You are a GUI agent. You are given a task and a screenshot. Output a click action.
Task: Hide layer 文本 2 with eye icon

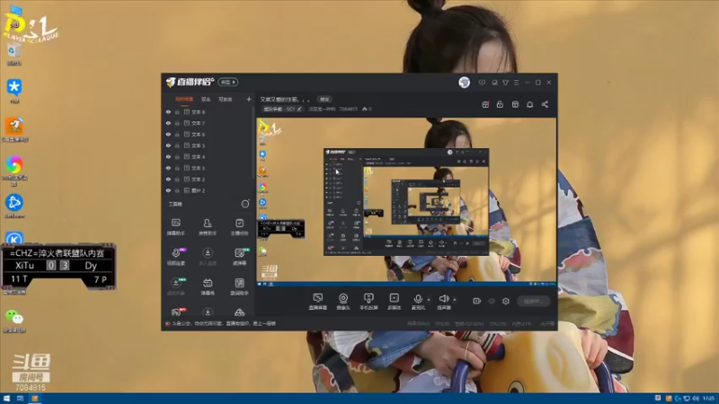[x=168, y=179]
